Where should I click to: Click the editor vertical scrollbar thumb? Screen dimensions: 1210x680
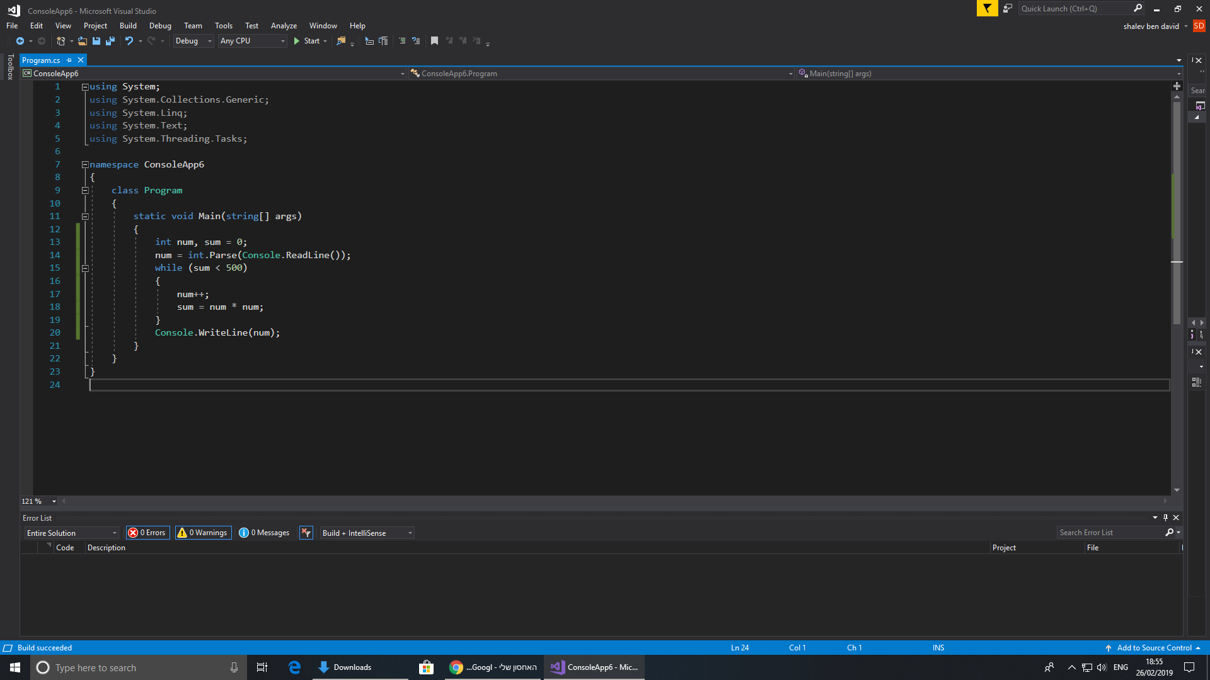point(1177,214)
